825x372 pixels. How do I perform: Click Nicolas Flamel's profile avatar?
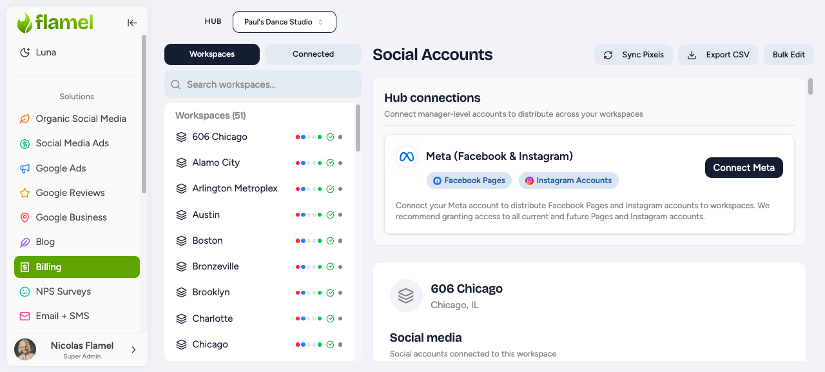tap(25, 349)
